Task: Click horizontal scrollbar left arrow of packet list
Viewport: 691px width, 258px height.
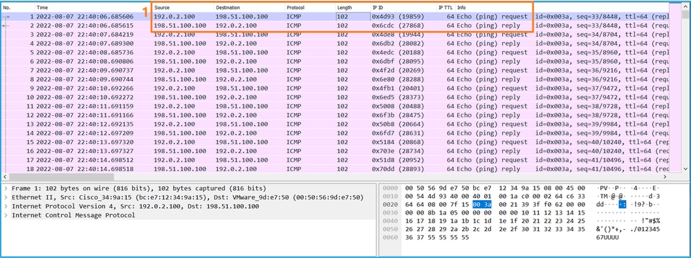Action: tap(4, 176)
